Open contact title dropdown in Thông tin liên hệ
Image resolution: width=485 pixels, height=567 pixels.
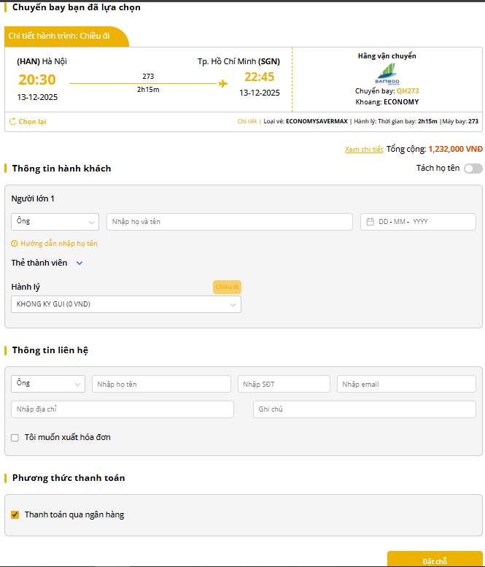pos(48,384)
